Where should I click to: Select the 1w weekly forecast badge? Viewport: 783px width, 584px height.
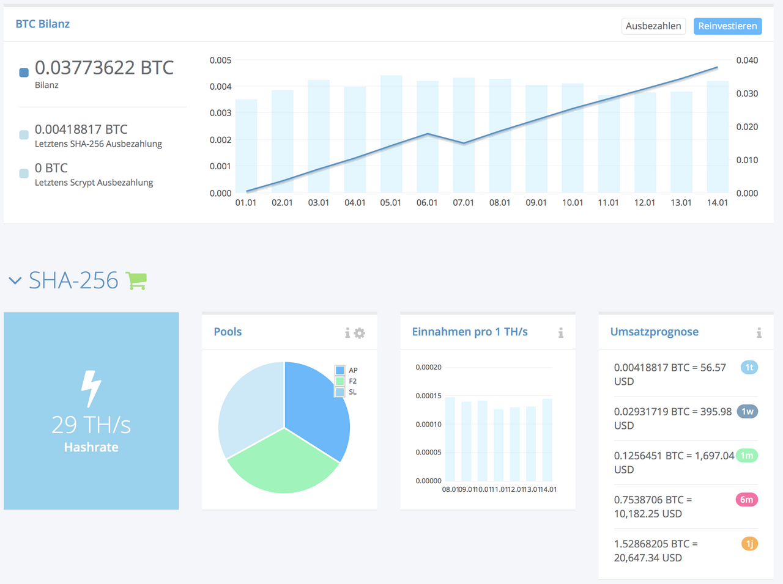(x=747, y=411)
